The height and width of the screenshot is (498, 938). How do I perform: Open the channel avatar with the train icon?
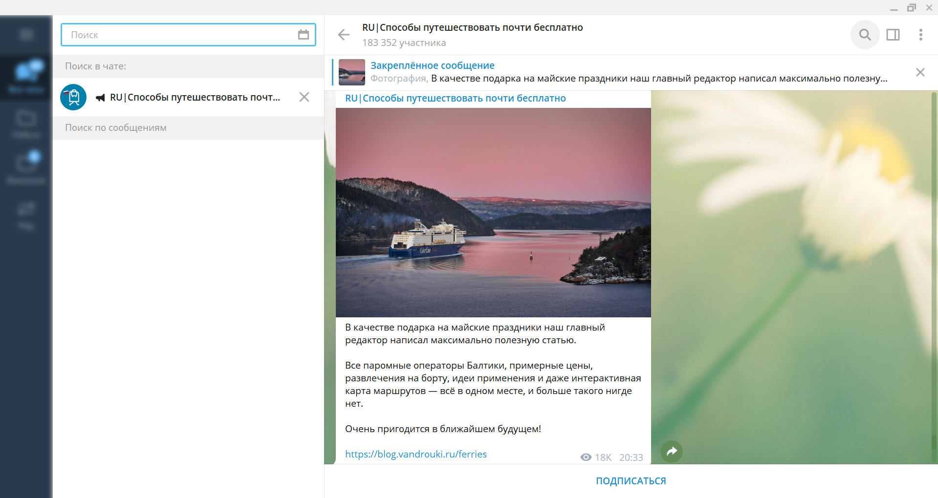pyautogui.click(x=73, y=97)
